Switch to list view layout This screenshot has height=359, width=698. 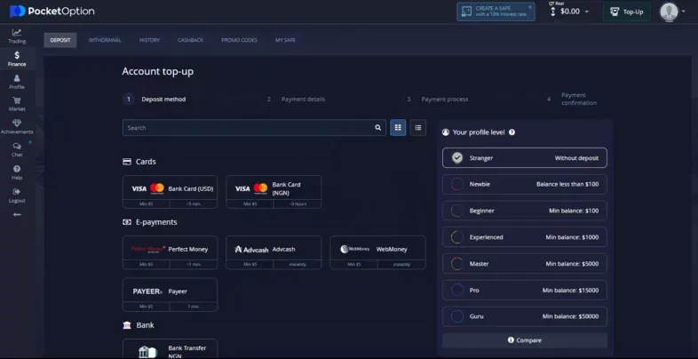[418, 127]
